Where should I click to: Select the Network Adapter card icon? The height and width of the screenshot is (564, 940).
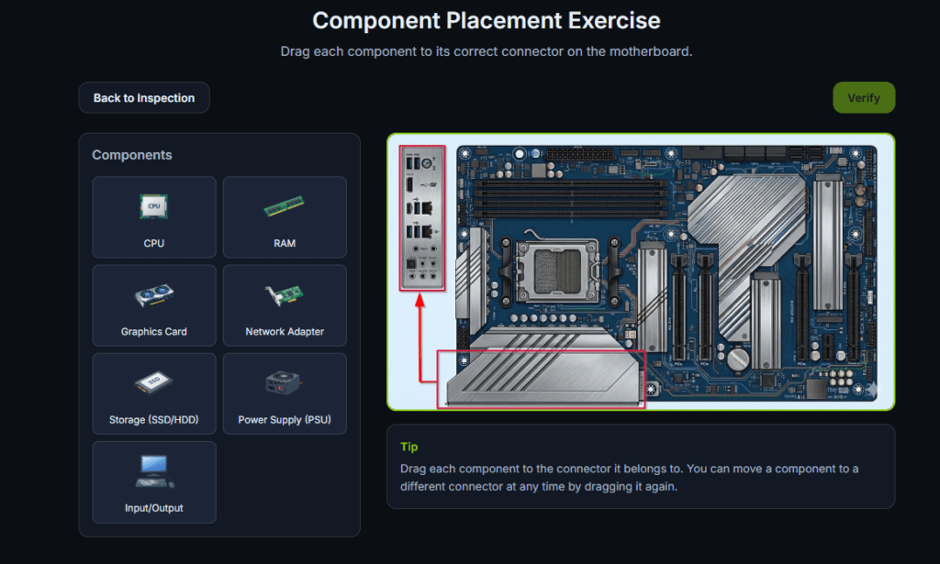point(285,296)
